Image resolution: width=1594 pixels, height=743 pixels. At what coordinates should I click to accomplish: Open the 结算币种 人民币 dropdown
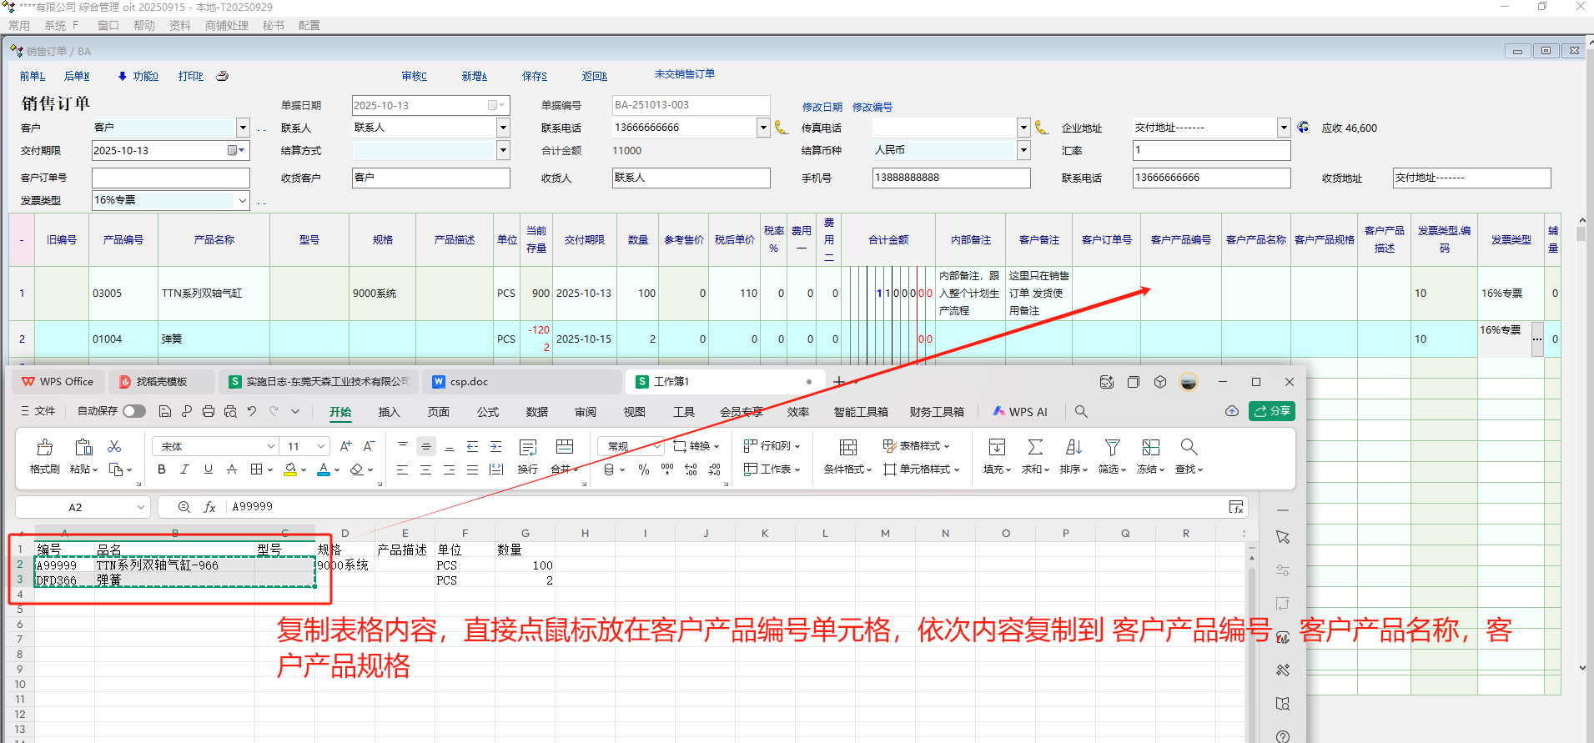tap(1023, 150)
